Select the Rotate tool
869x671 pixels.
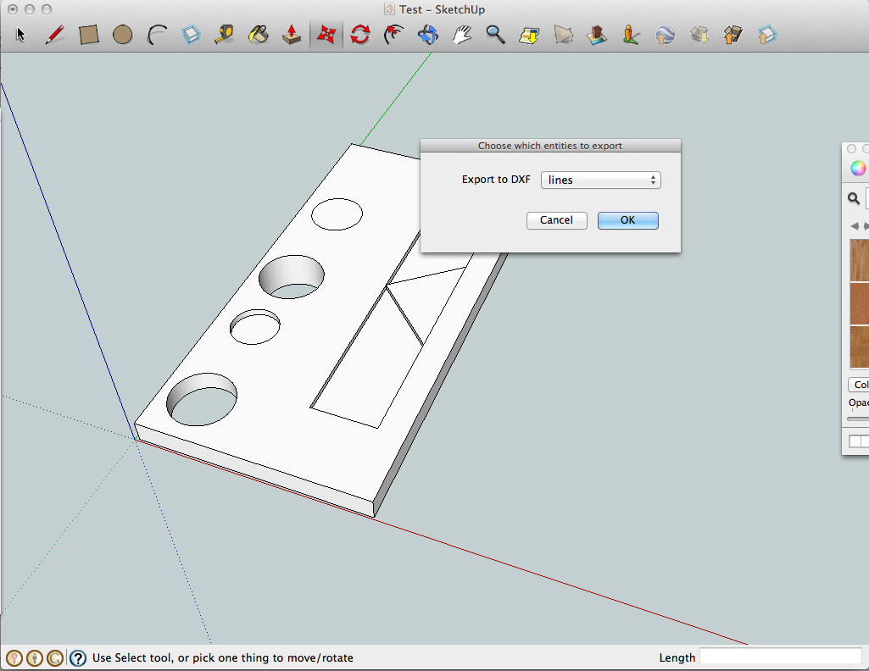[360, 35]
